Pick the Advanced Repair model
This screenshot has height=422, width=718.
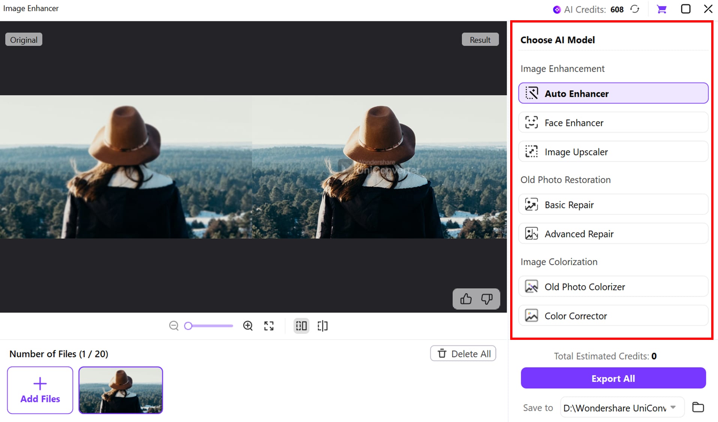click(613, 234)
